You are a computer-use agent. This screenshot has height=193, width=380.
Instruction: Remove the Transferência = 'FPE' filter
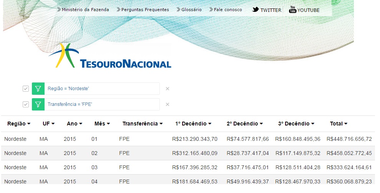pyautogui.click(x=167, y=104)
